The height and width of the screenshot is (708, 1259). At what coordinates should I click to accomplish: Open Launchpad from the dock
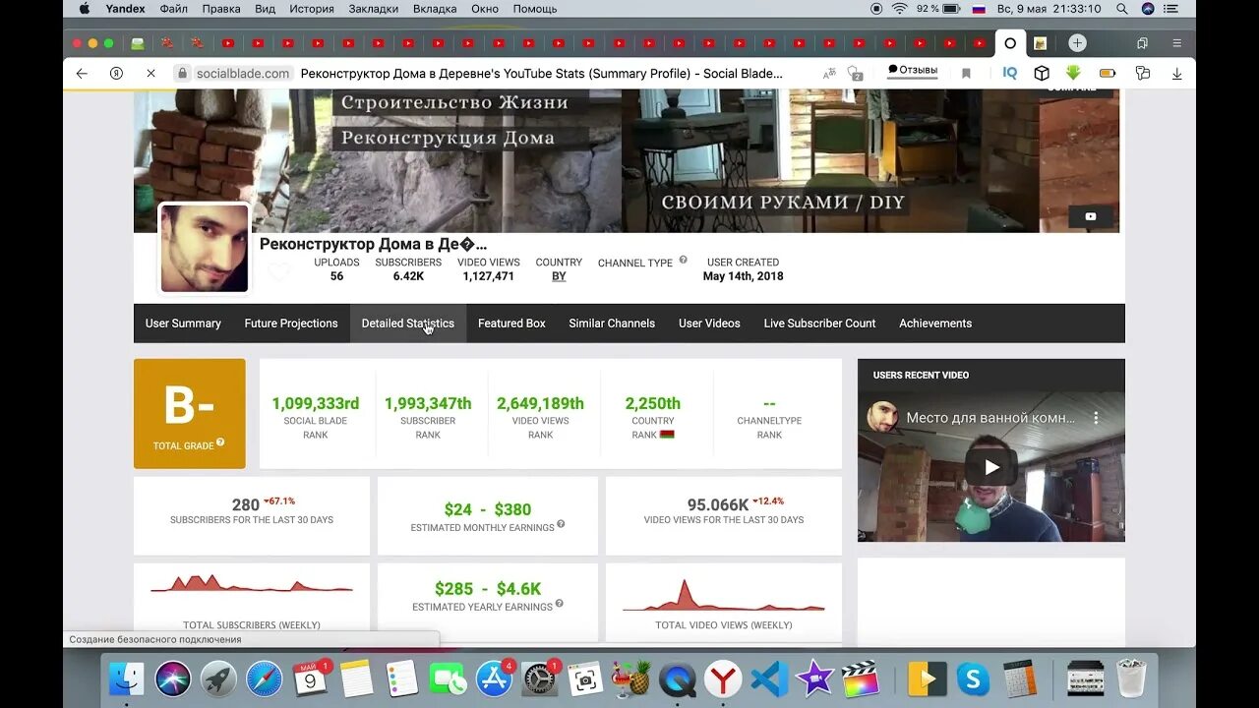click(x=218, y=678)
